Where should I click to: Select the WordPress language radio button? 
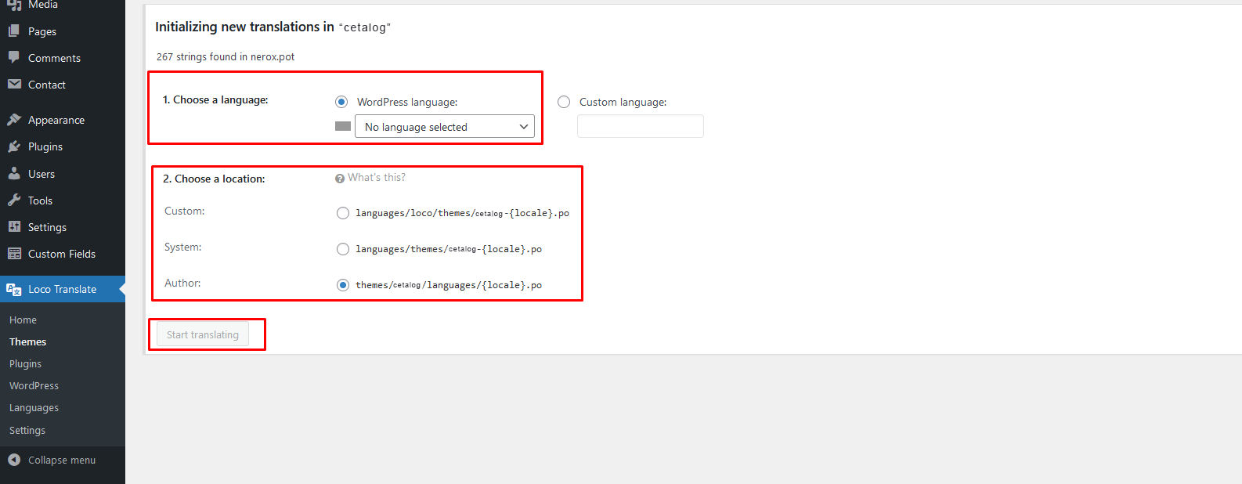(x=341, y=102)
